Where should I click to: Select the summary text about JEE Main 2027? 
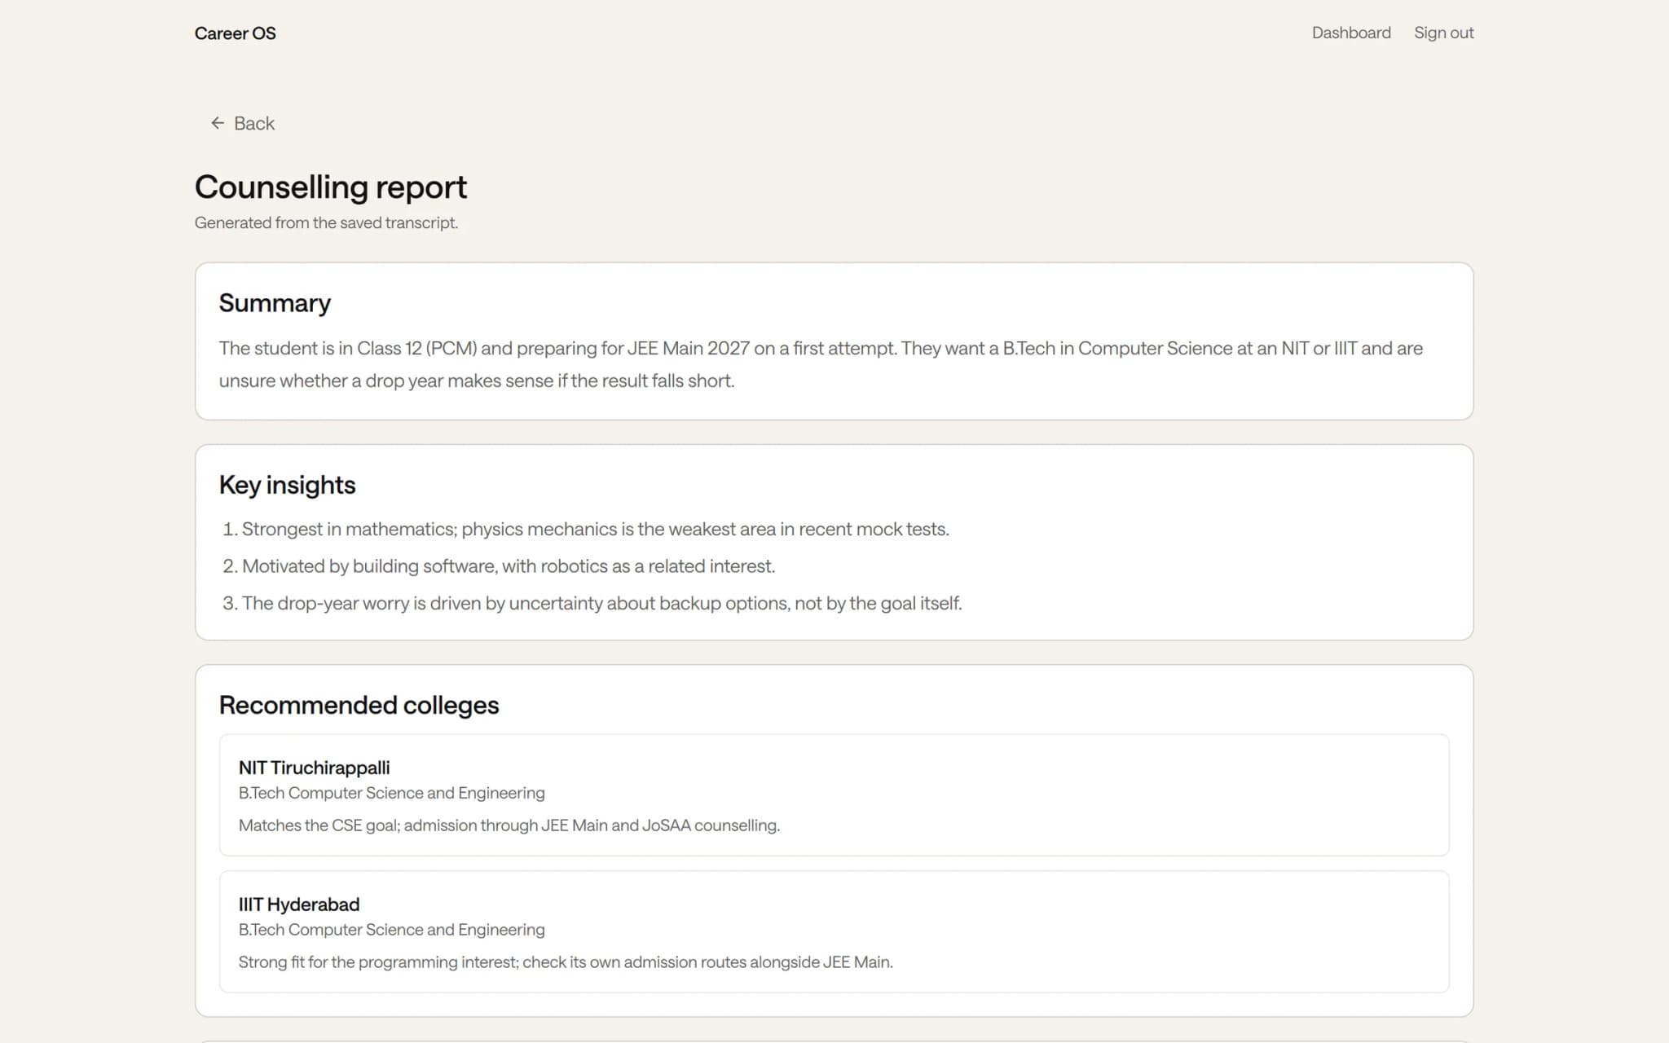point(821,364)
